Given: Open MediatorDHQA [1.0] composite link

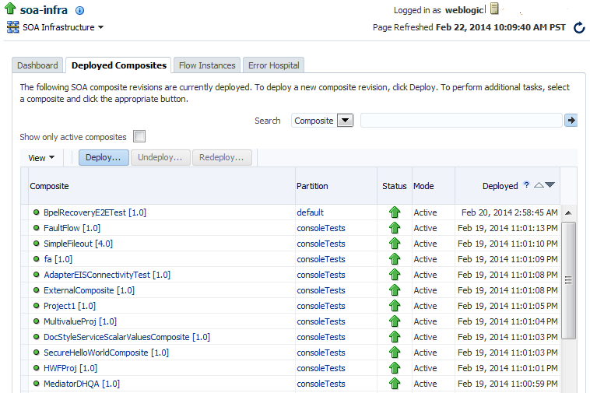Looking at the screenshot, I should point(82,384).
